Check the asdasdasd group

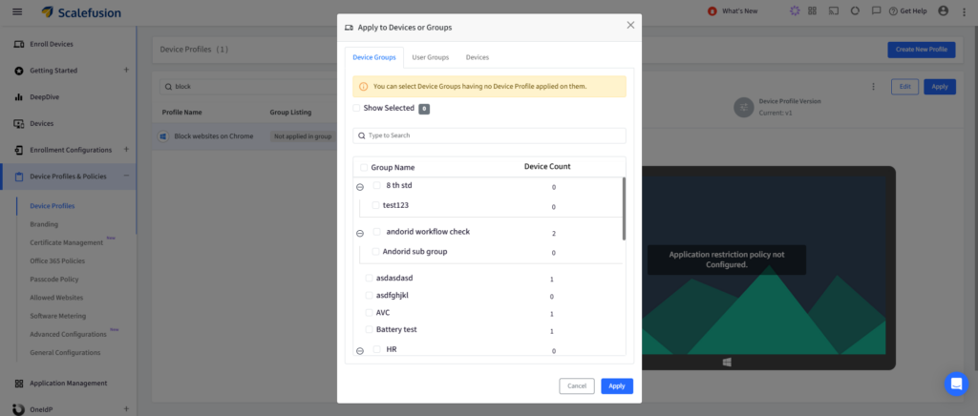click(370, 278)
